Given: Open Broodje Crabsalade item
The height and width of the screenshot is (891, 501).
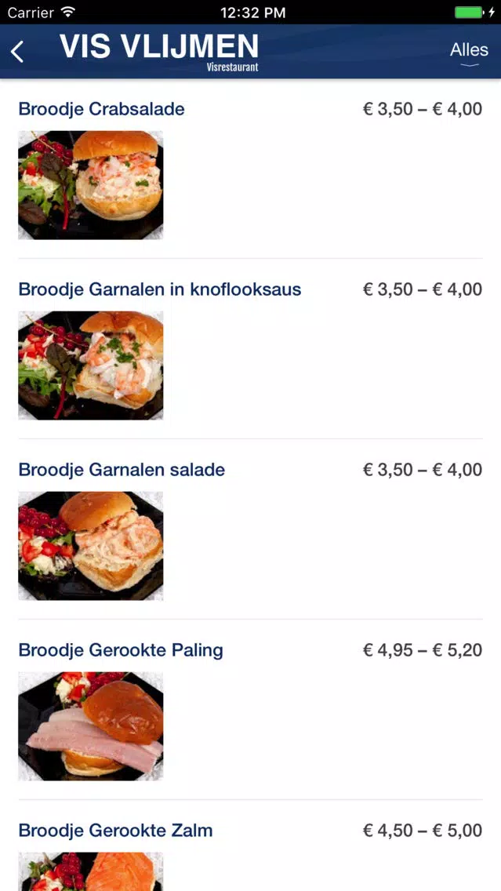Looking at the screenshot, I should click(x=101, y=109).
